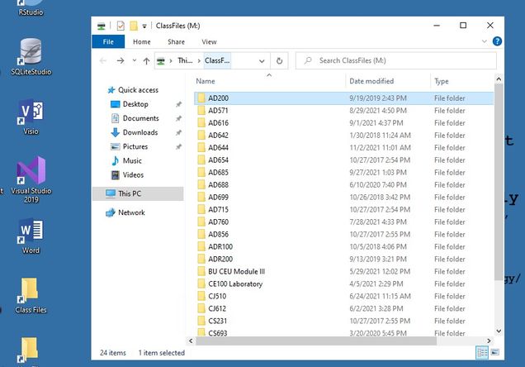
Task: Sort by the Date modified column header
Action: 371,81
